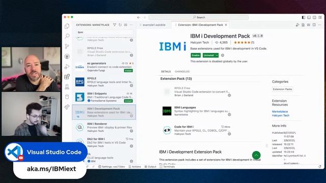Open manage gear for CL extension
The width and height of the screenshot is (326, 183).
coord(131,161)
